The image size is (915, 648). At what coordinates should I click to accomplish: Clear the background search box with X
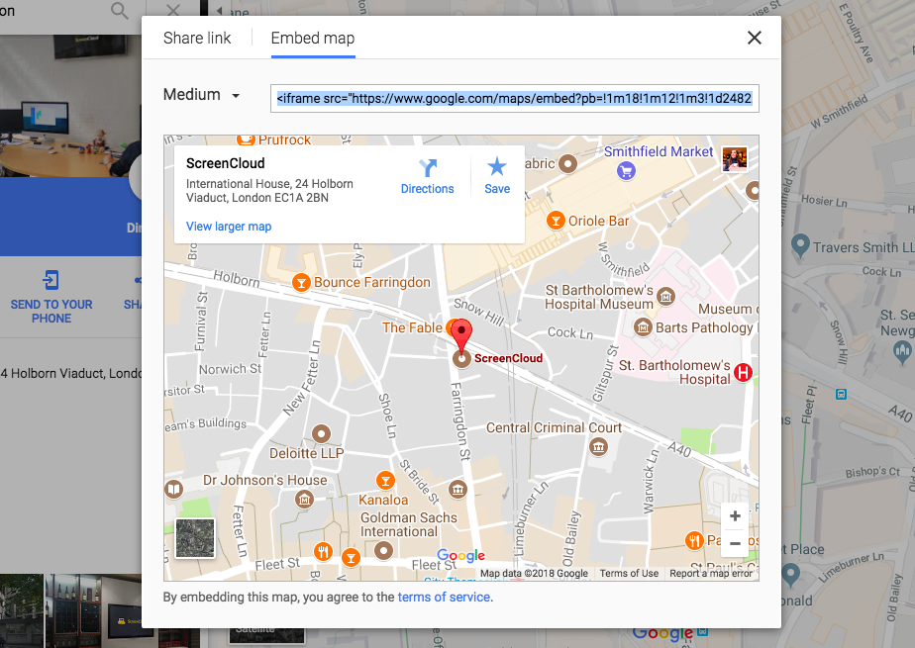173,11
